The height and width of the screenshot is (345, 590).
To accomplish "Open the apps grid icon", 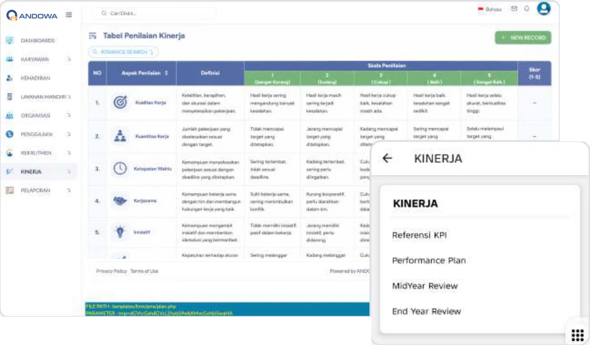I will 577,335.
